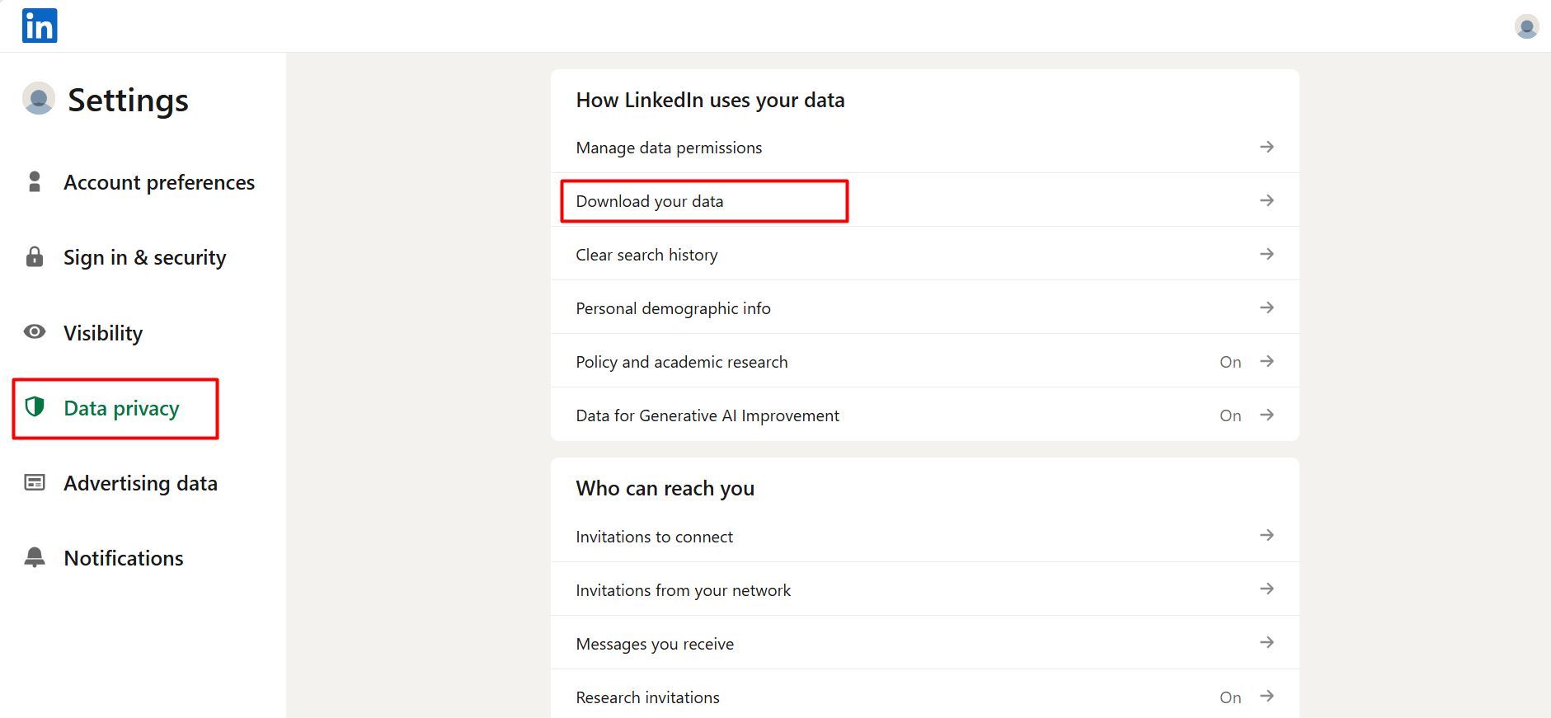Viewport: 1551px width, 718px height.
Task: Open Download your data
Action: pyautogui.click(x=650, y=201)
